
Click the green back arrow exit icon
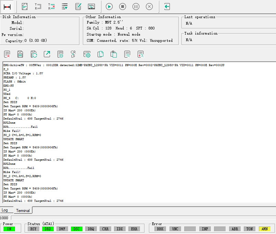167,7
